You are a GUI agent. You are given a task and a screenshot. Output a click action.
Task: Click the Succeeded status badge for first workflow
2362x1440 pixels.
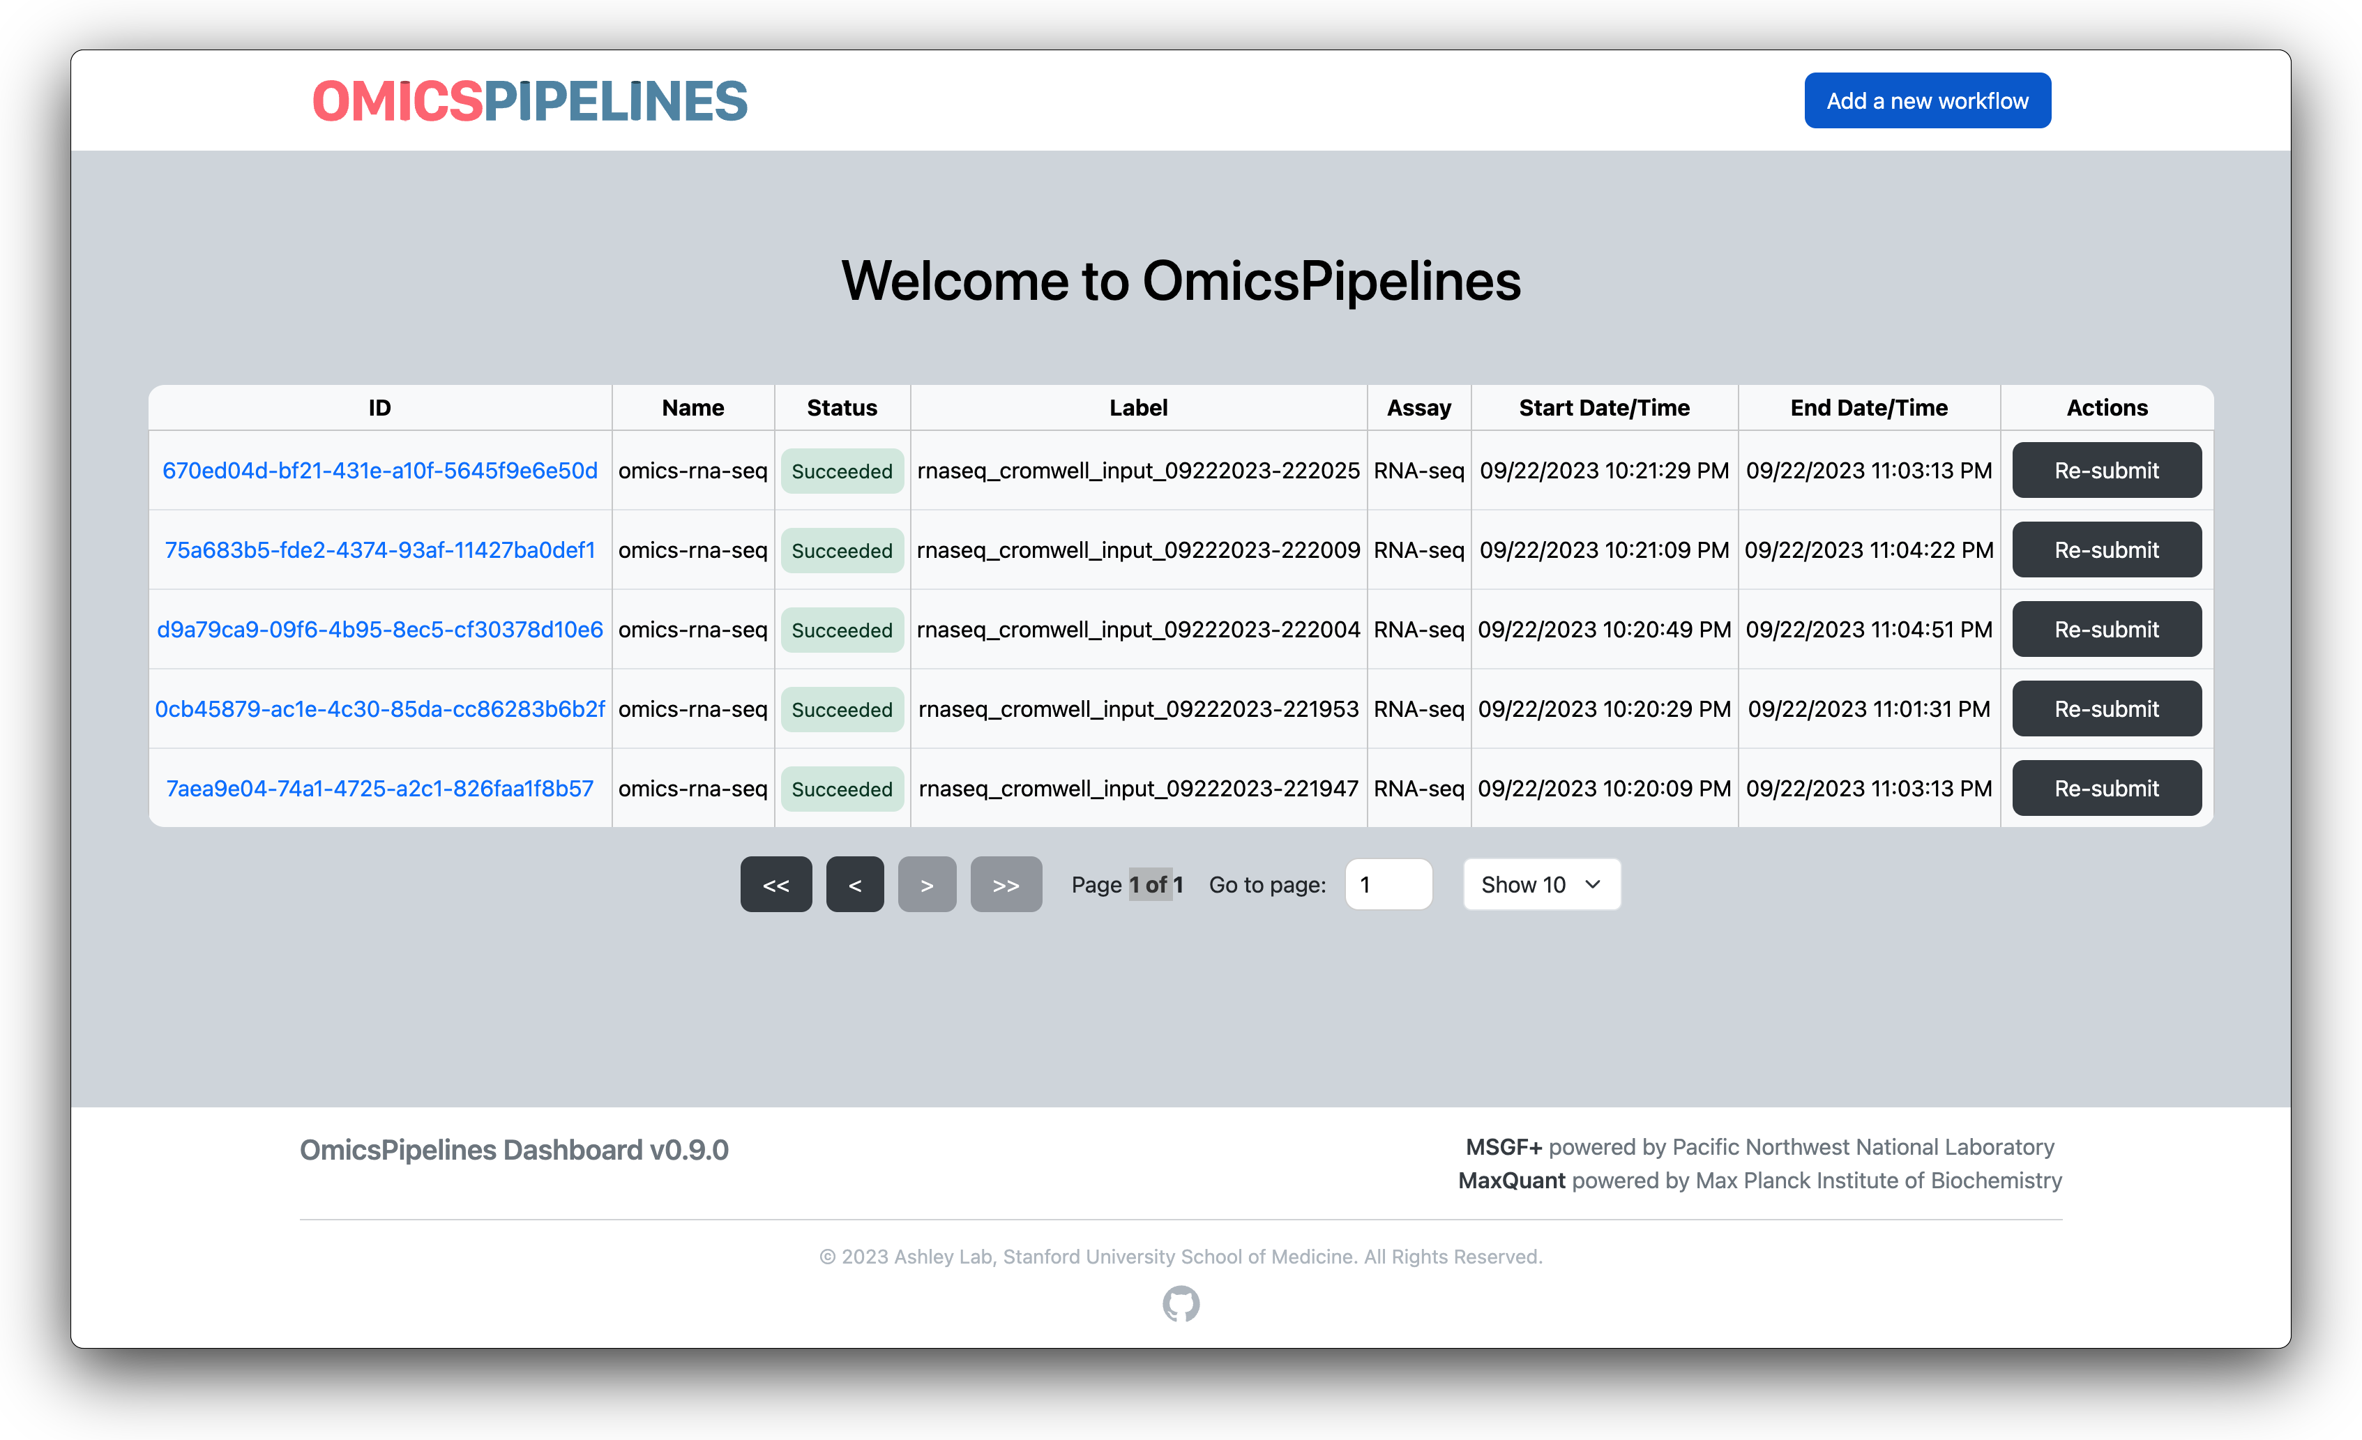(x=840, y=471)
